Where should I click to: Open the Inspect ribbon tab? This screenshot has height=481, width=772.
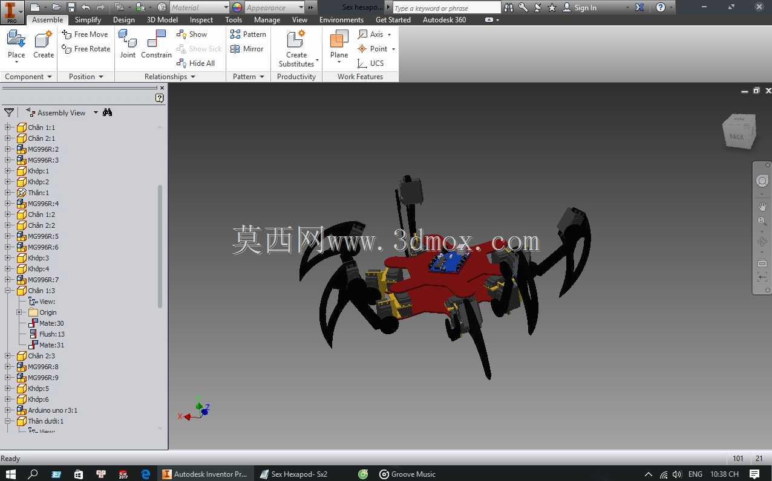[x=201, y=20]
